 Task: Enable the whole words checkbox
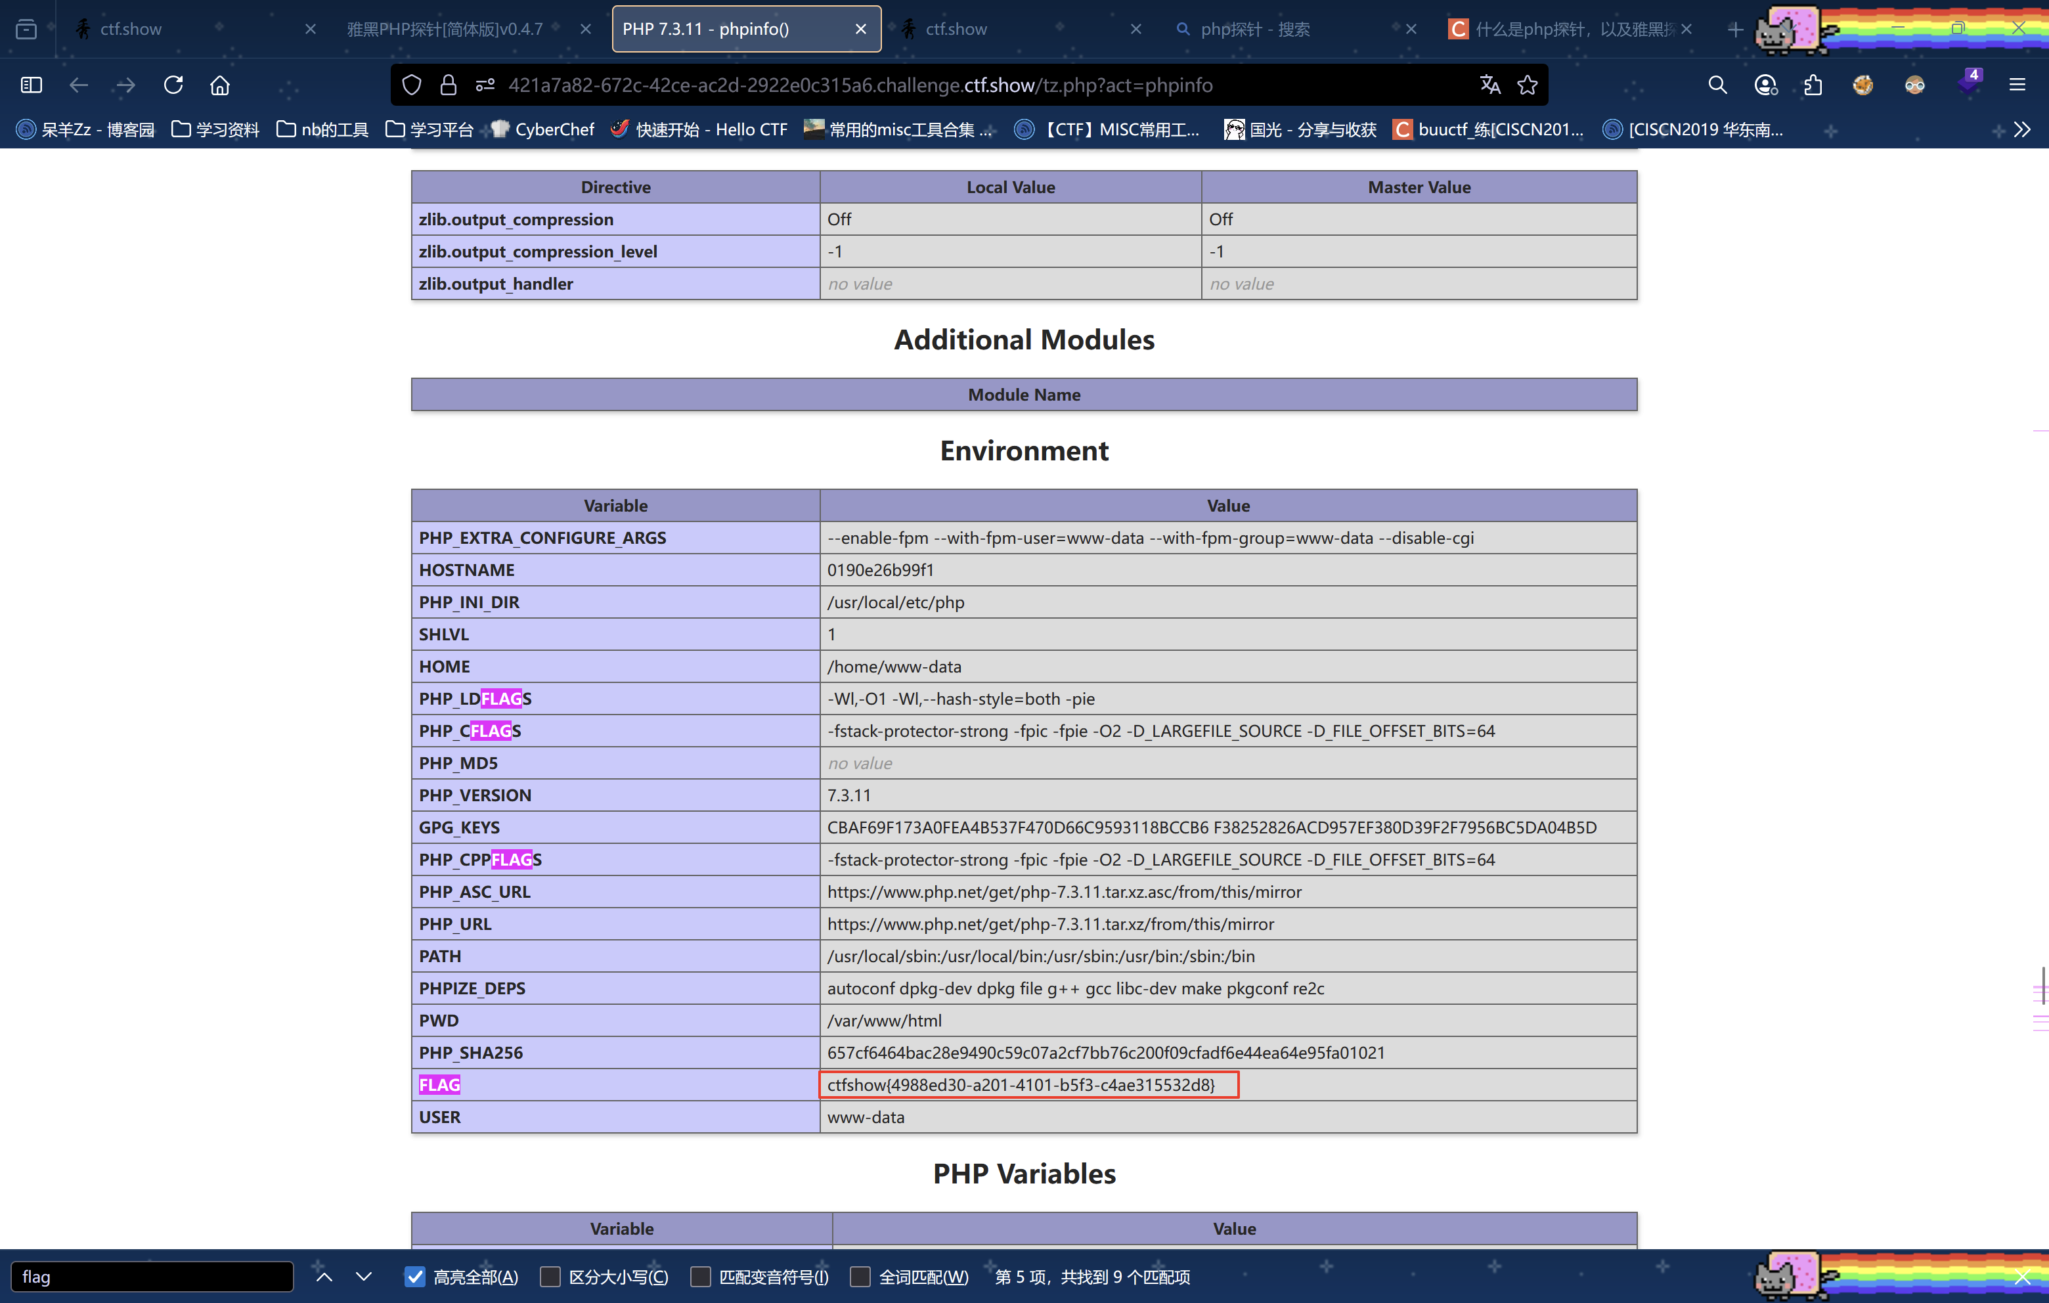tap(860, 1277)
